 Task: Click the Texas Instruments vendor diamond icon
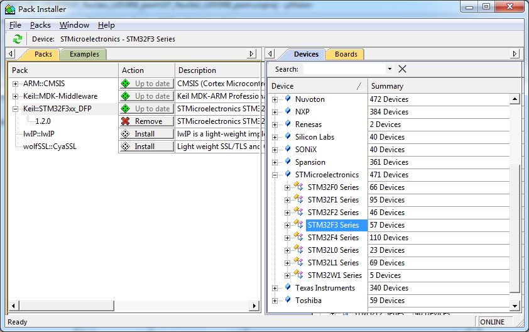(288, 287)
